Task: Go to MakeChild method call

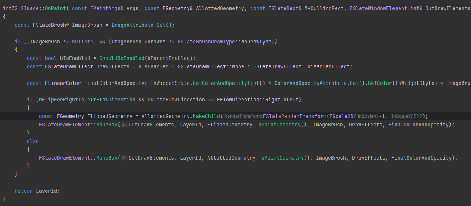Action: click(206, 116)
